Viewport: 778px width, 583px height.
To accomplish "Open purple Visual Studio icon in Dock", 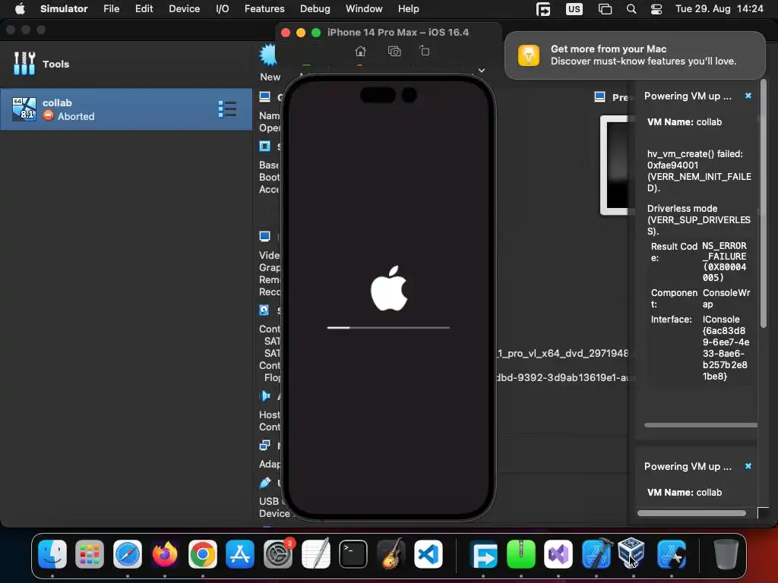I will coord(558,553).
